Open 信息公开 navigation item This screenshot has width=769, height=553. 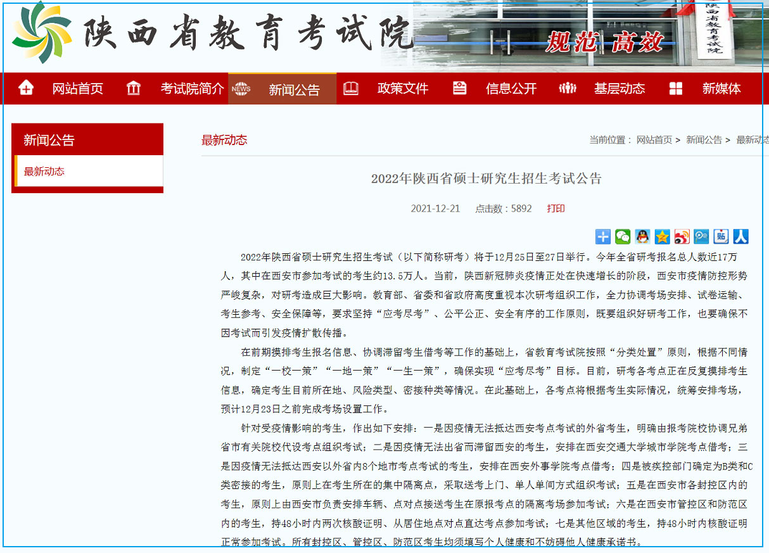pos(511,89)
